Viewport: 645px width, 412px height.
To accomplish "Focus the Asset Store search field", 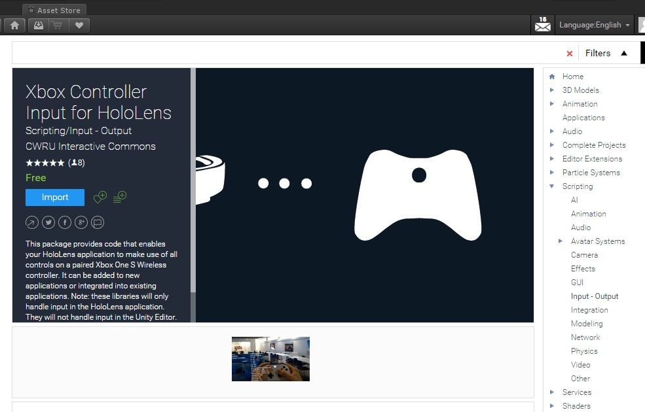I will [288, 53].
